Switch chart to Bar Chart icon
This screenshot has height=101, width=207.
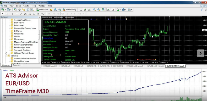point(81,10)
